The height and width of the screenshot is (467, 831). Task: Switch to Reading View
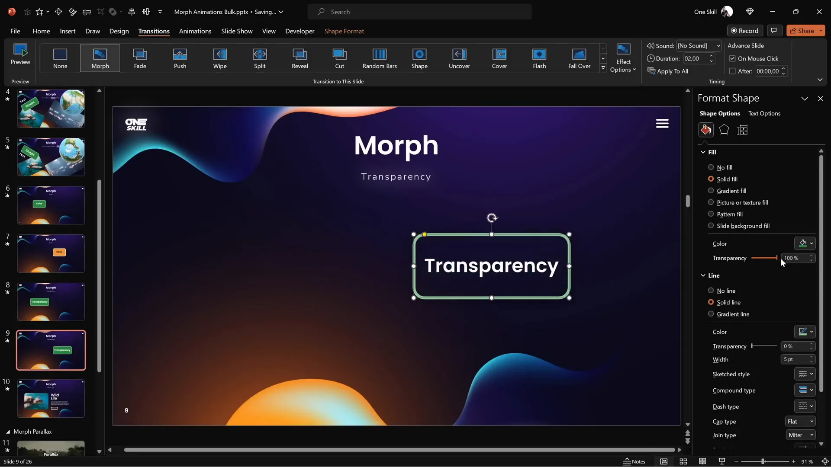(702, 461)
